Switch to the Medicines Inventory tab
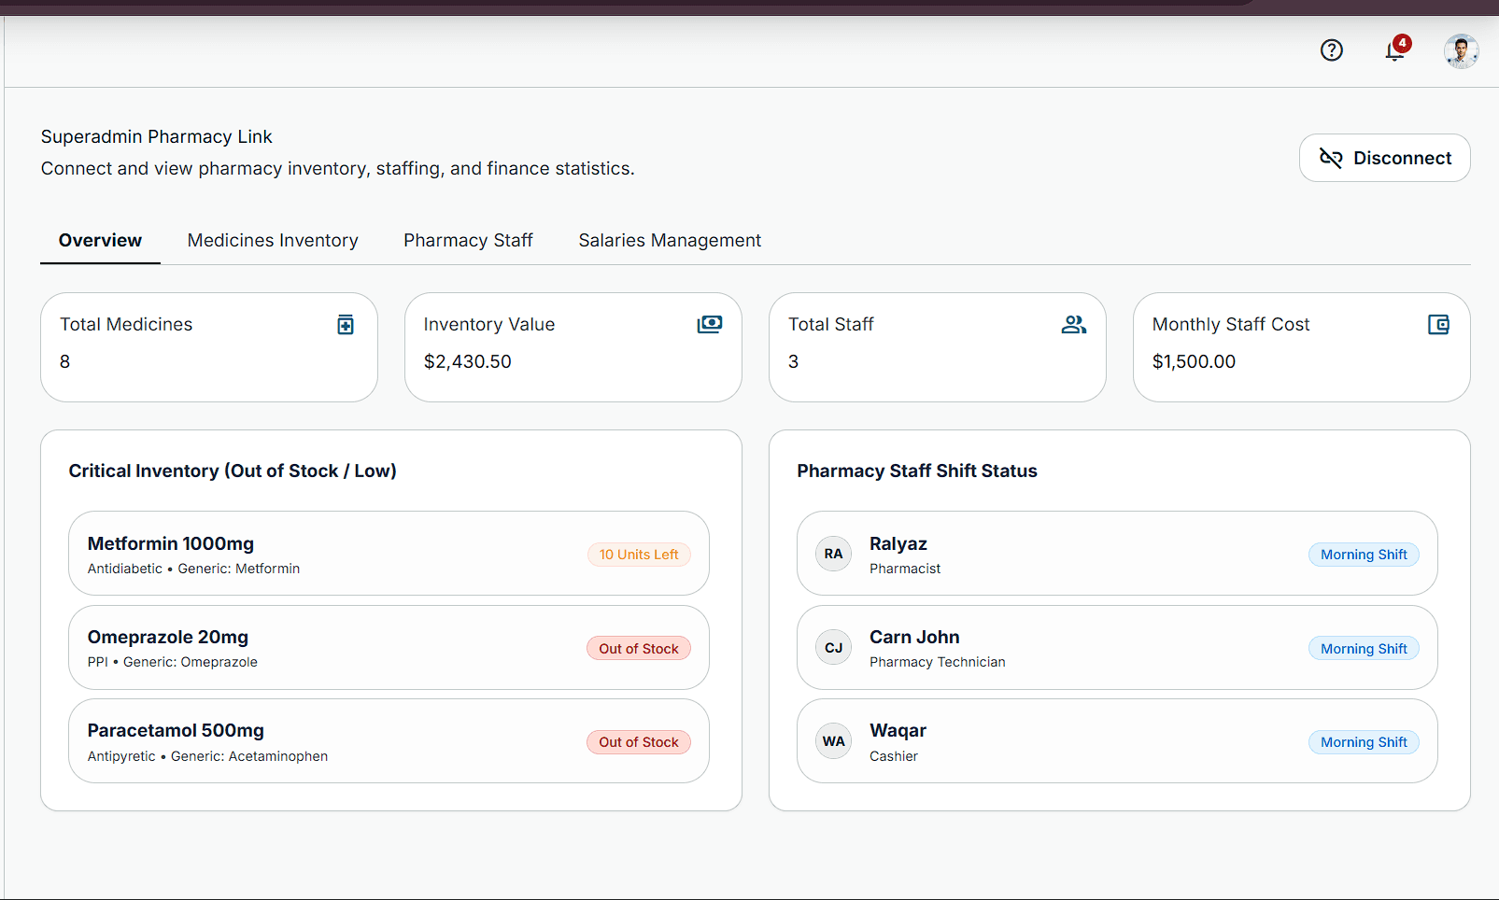1499x900 pixels. point(273,241)
